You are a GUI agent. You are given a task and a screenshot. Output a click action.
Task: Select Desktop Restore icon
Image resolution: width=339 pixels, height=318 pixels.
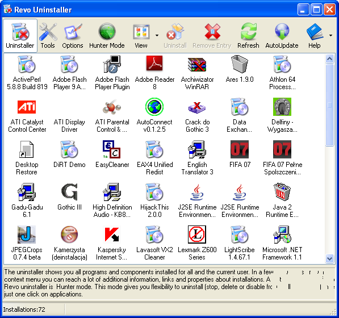[27, 149]
